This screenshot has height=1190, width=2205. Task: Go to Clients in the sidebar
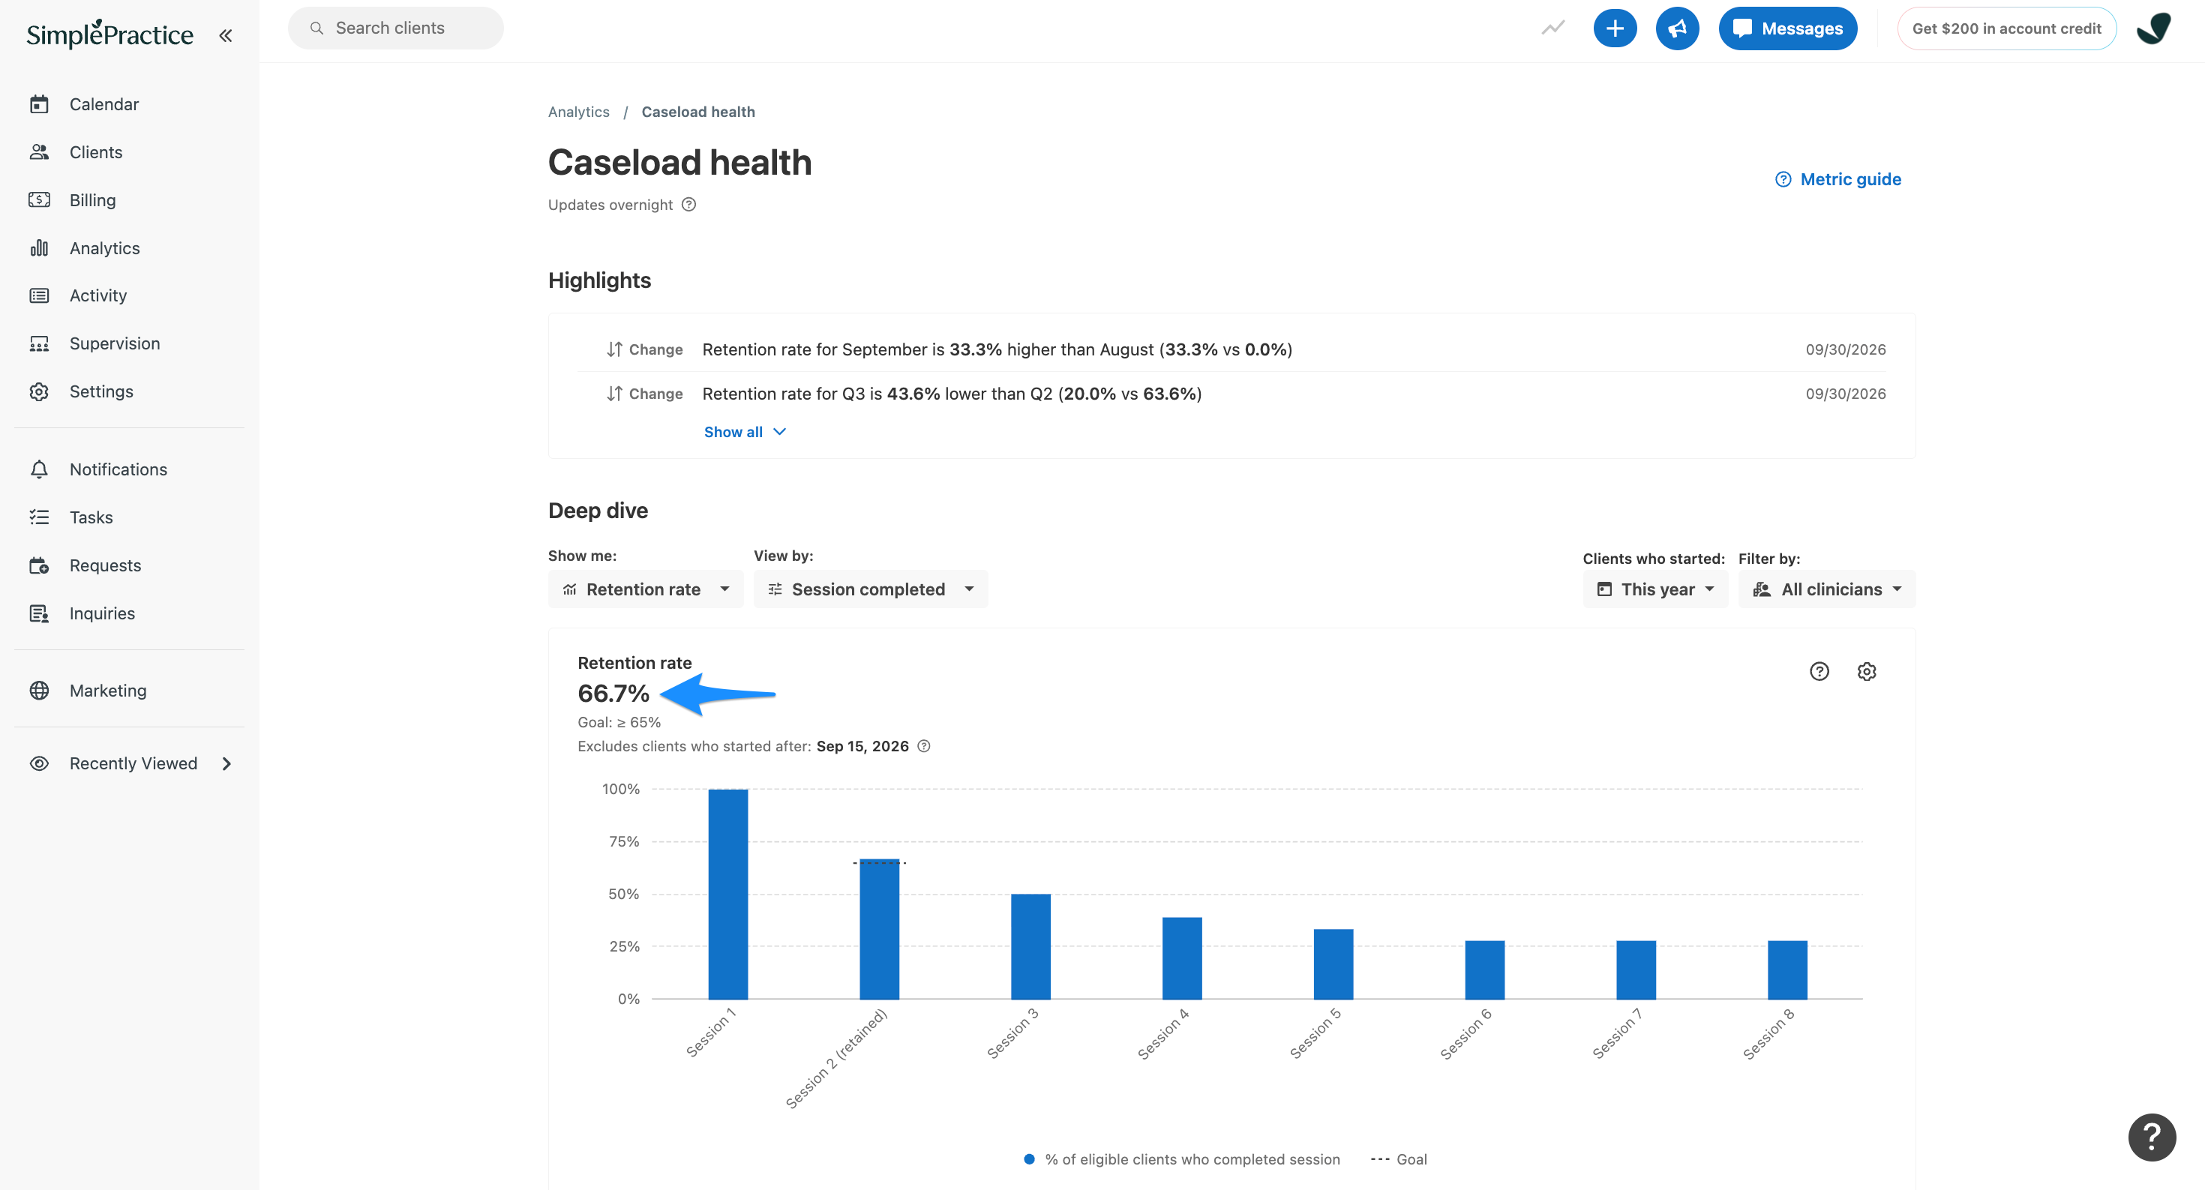coord(95,151)
